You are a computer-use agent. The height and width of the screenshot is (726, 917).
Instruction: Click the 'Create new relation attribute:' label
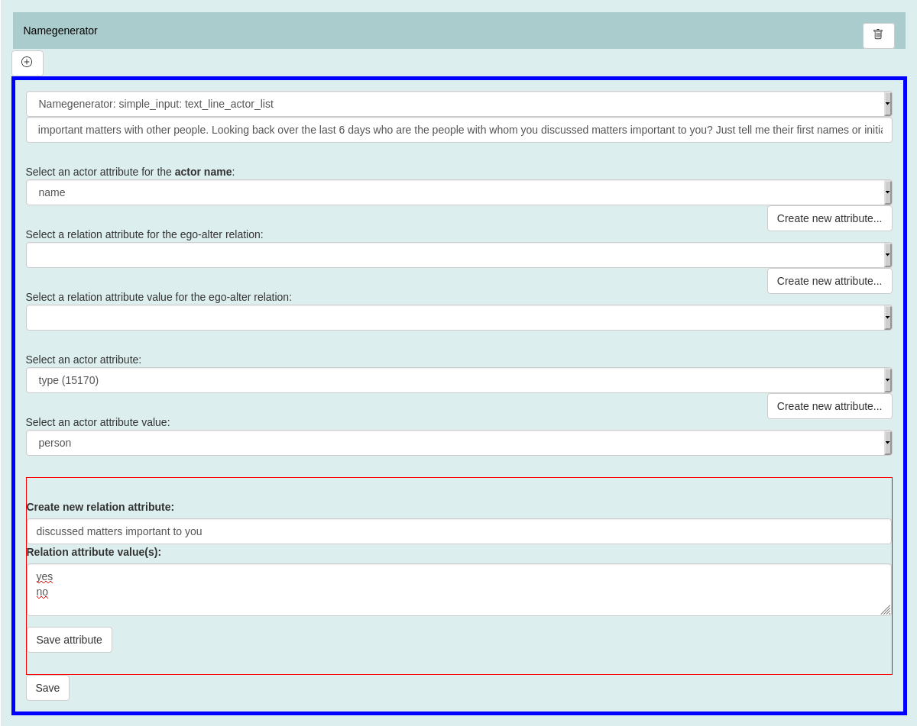(100, 507)
